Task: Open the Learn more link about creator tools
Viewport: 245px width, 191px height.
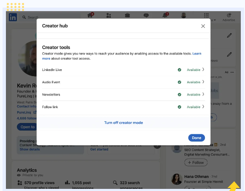Action: [x=197, y=54]
